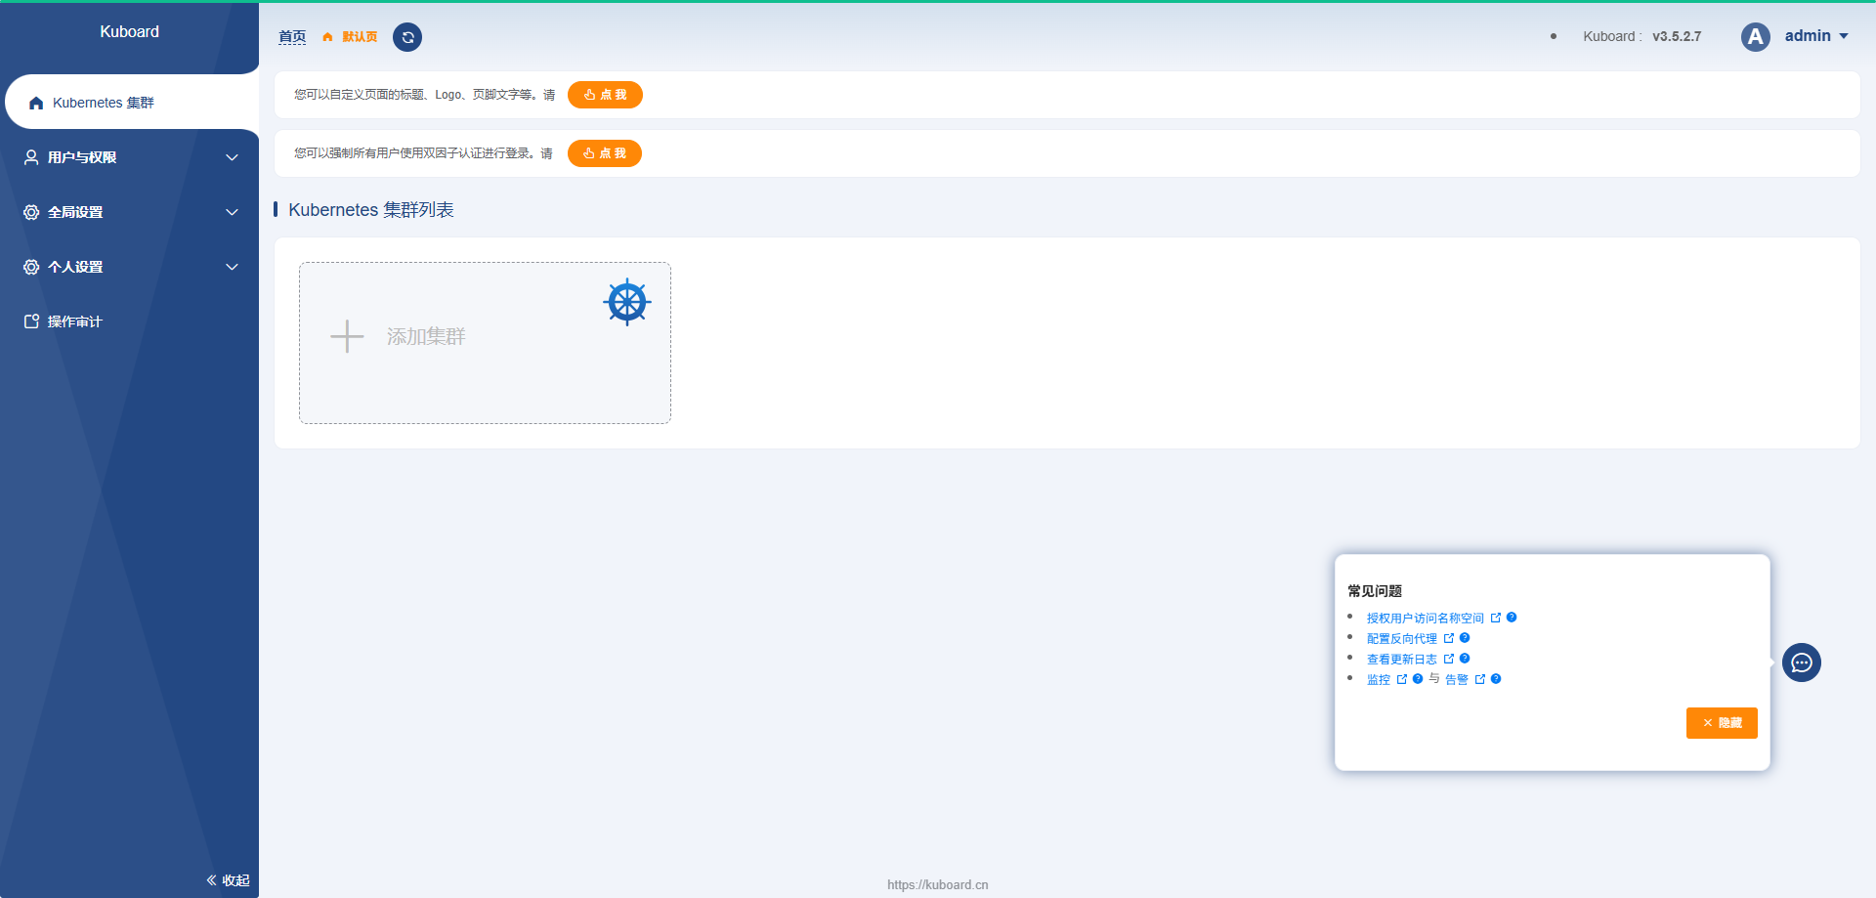Collapse the sidebar with 收起

click(x=228, y=880)
